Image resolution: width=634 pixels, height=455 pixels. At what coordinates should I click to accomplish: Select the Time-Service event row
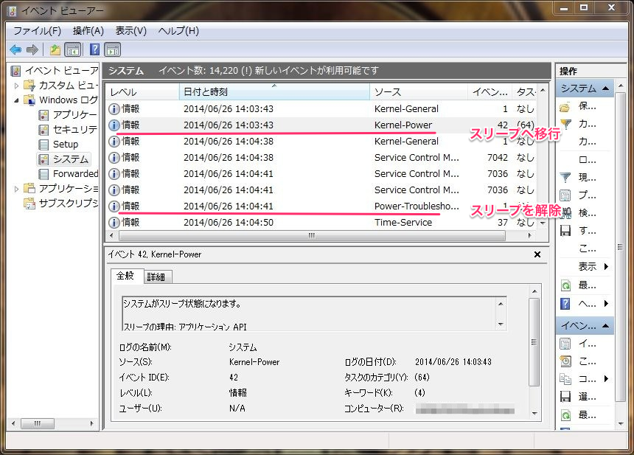322,222
